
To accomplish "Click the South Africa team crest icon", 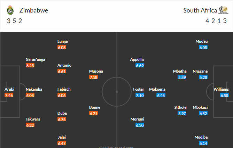I will (x=223, y=10).
